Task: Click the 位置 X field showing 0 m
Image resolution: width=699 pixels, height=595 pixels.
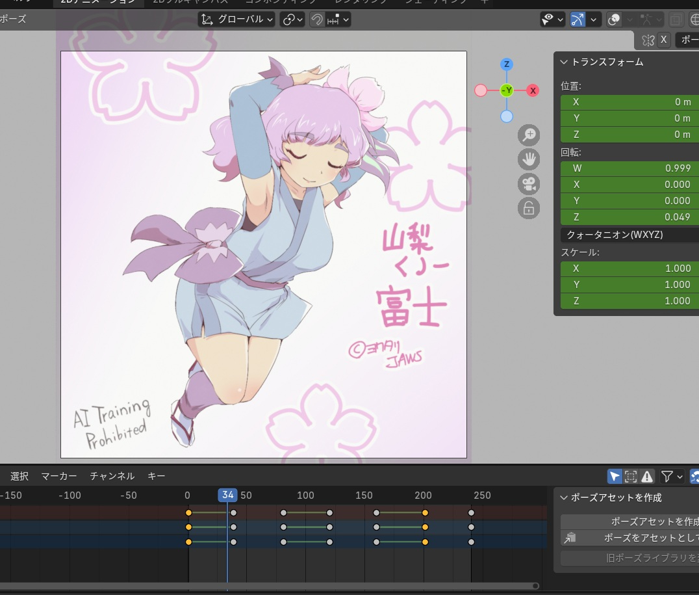Action: coord(629,102)
